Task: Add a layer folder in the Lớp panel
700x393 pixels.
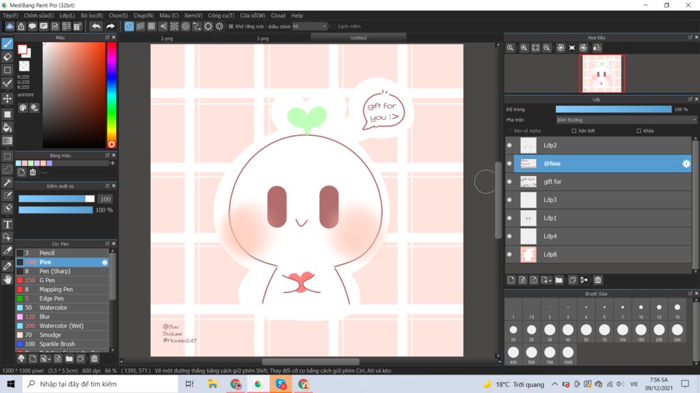Action: [559, 280]
